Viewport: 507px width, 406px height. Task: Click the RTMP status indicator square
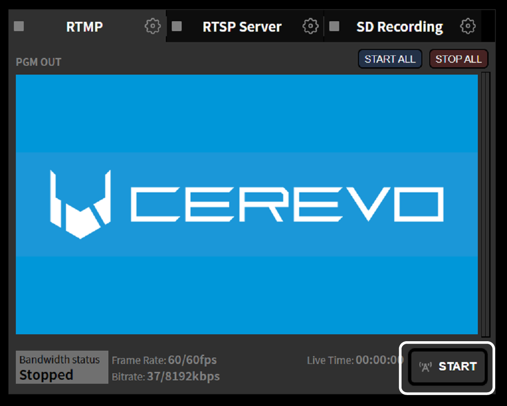coord(19,26)
